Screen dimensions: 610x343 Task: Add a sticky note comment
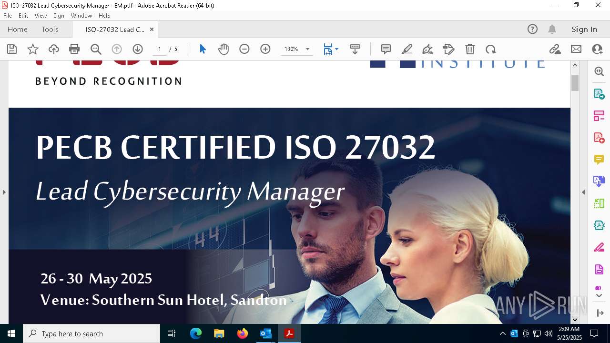click(x=386, y=49)
